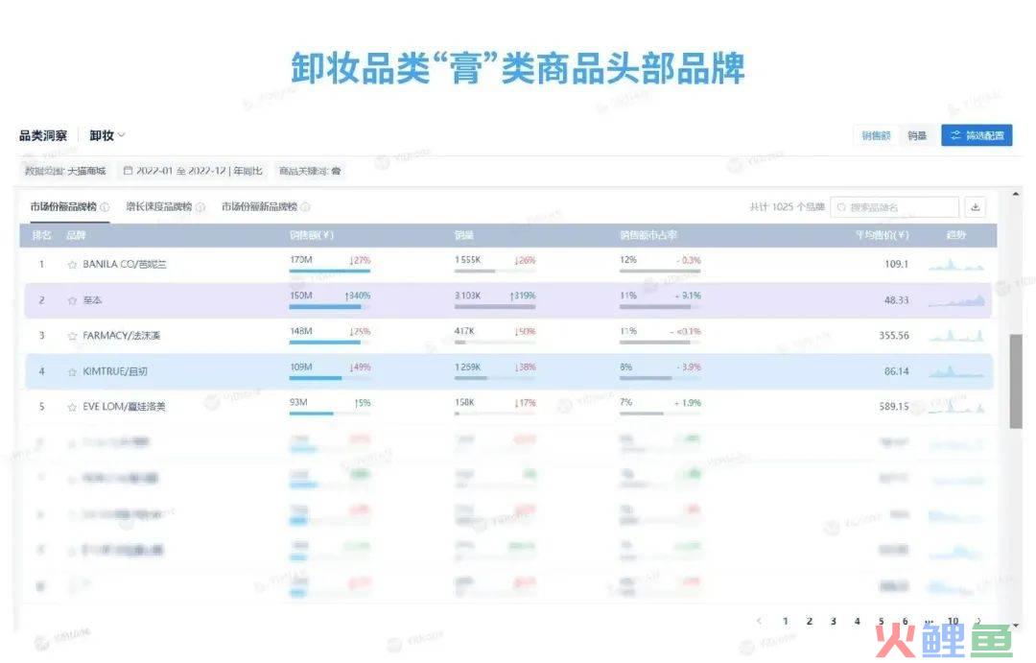
Task: Click the 趋势 column header
Action: coord(956,235)
